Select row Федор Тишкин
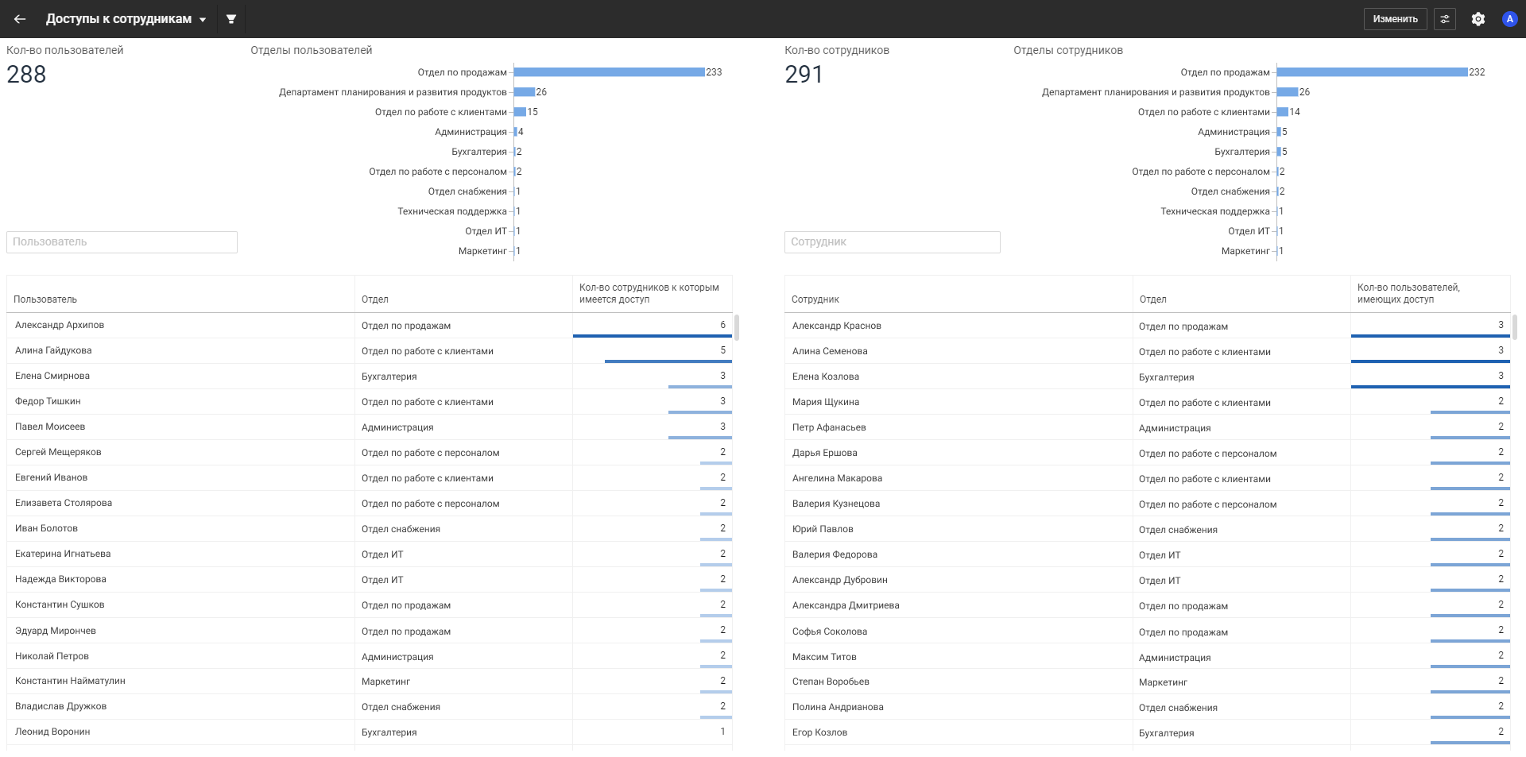 pyautogui.click(x=369, y=402)
